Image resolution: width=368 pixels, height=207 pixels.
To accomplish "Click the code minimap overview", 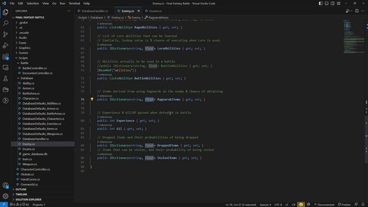I will (x=354, y=36).
